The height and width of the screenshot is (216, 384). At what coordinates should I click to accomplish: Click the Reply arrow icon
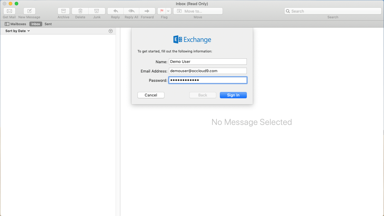pyautogui.click(x=115, y=11)
